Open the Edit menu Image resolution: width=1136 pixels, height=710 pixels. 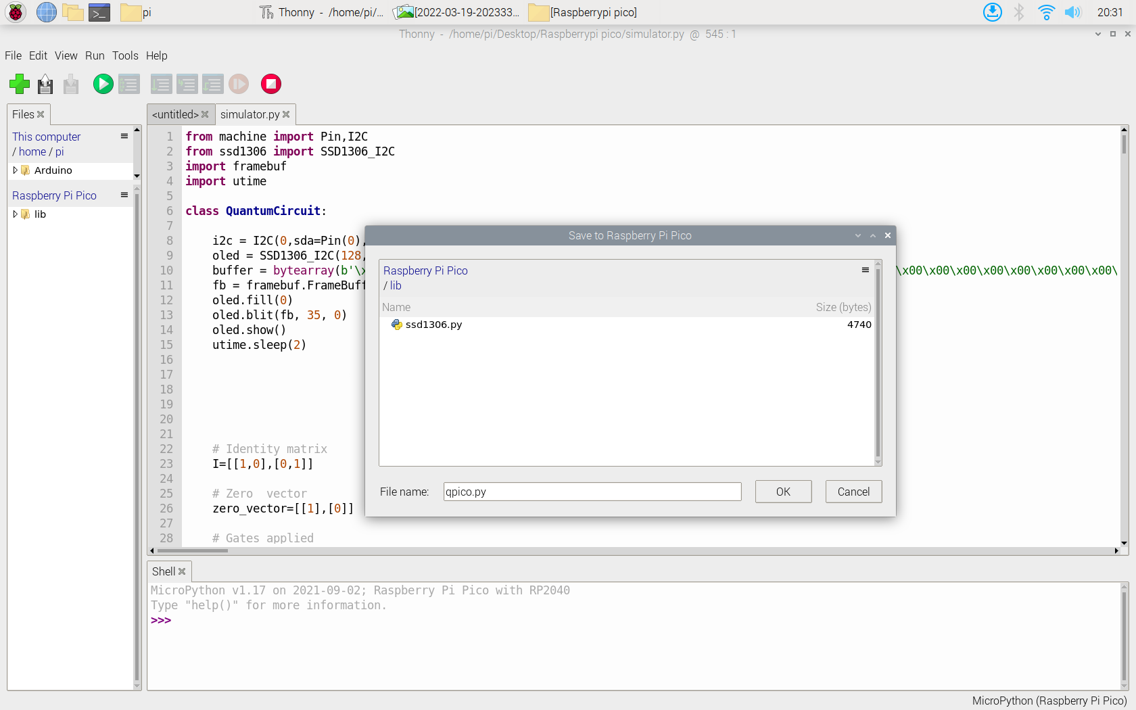pos(38,55)
